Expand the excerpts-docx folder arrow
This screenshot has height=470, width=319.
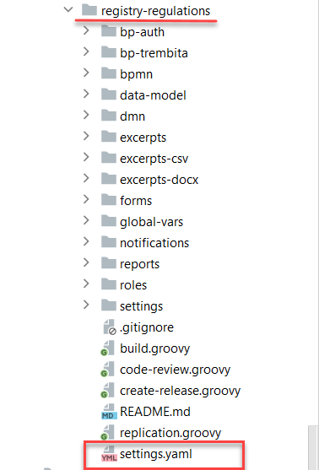point(86,178)
